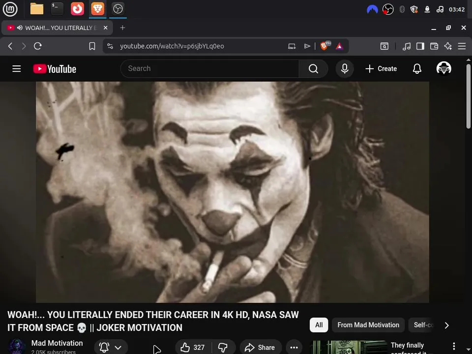
Task: Open the OBS Studio panel launcher
Action: click(x=118, y=9)
